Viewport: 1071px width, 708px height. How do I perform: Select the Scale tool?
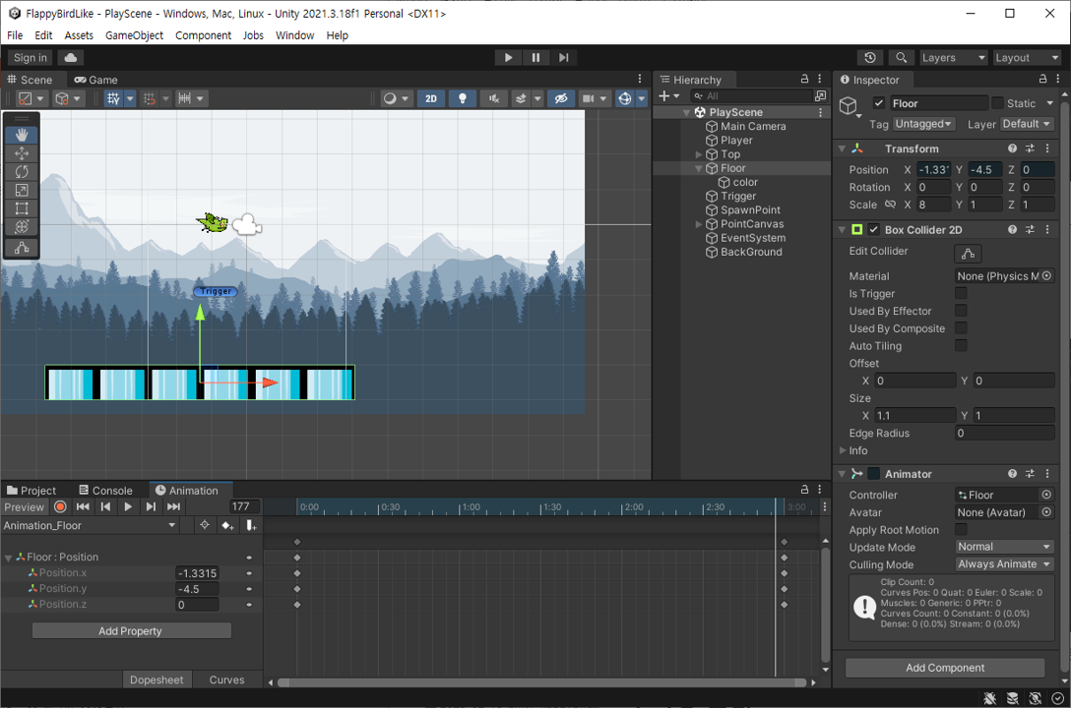22,191
